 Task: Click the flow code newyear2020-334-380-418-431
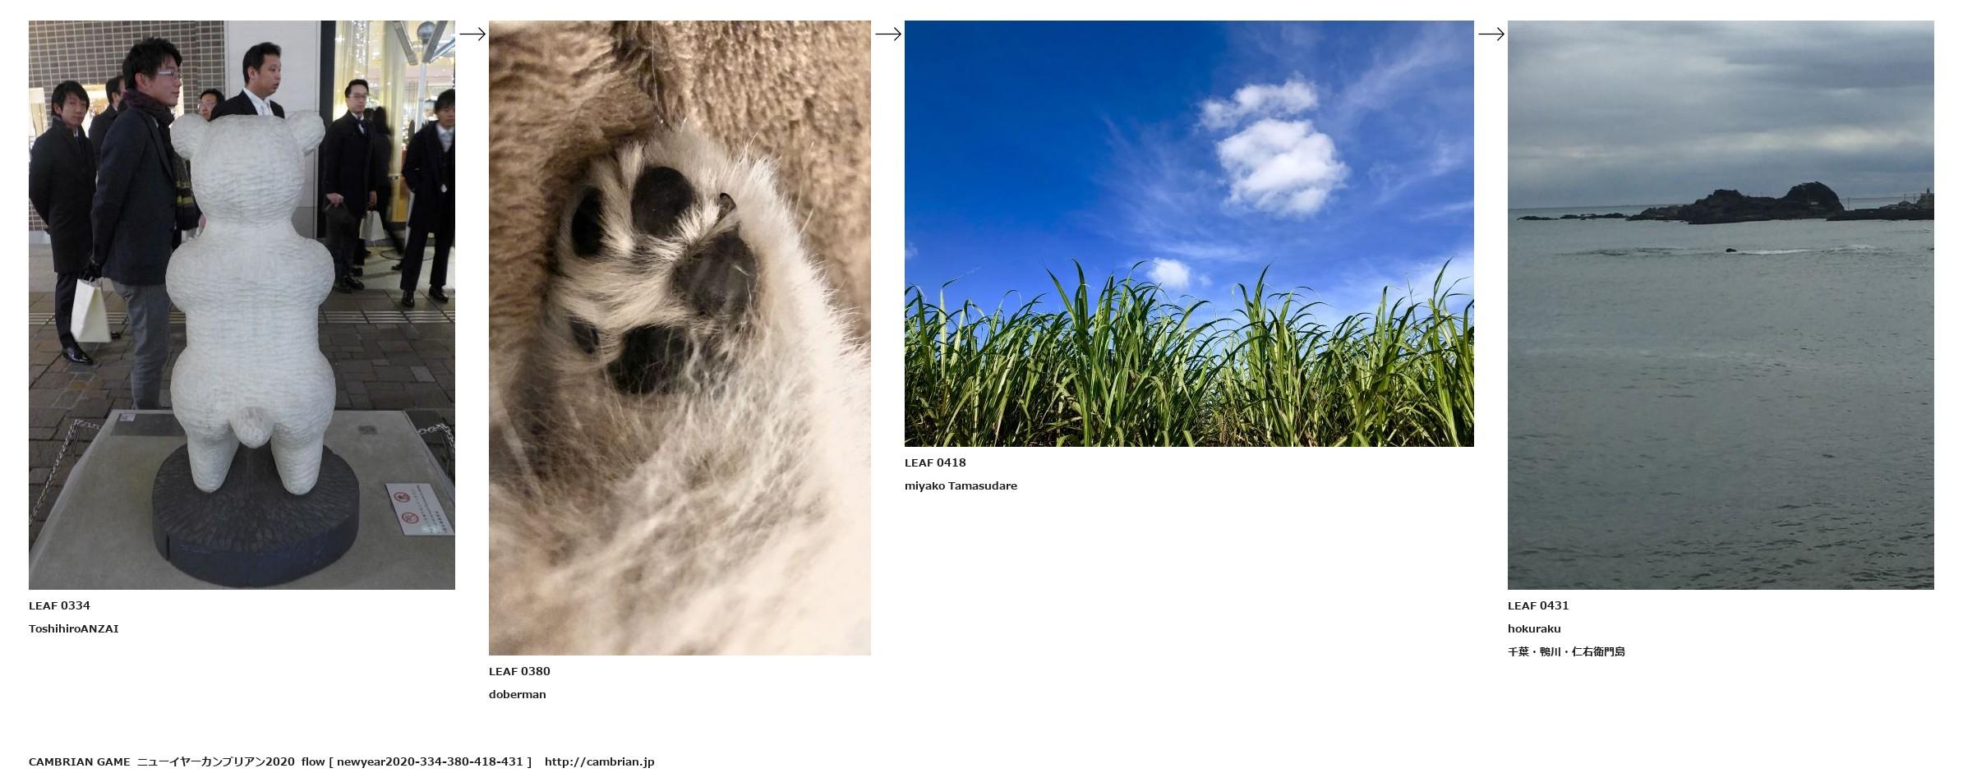(x=430, y=761)
